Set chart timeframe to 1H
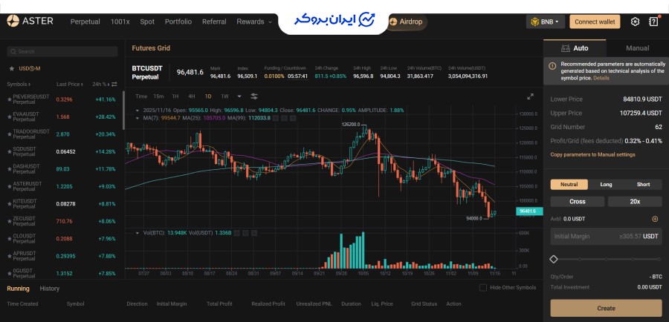 click(x=175, y=96)
